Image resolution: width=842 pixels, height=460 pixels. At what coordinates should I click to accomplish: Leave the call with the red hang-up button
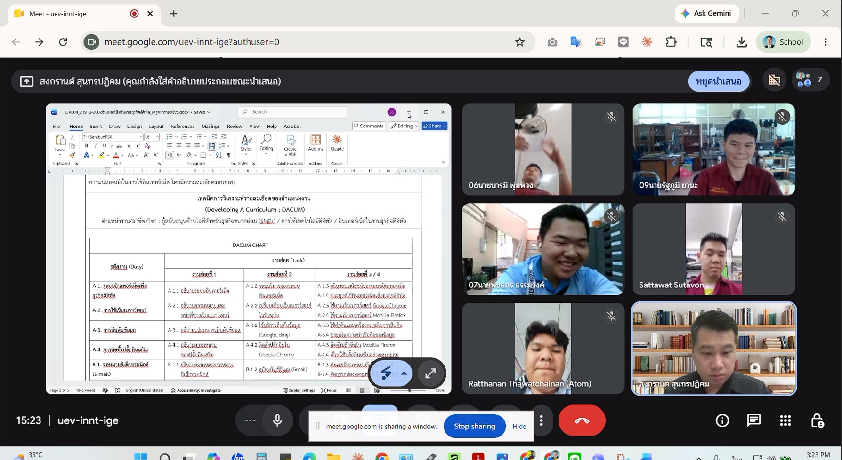click(x=582, y=420)
